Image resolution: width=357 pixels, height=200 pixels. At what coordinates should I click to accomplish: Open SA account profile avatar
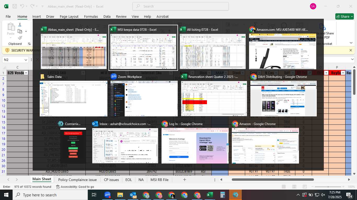(x=313, y=6)
